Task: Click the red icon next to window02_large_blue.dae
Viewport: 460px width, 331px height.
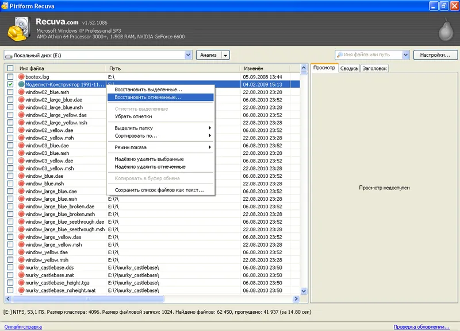Action: pyautogui.click(x=21, y=99)
